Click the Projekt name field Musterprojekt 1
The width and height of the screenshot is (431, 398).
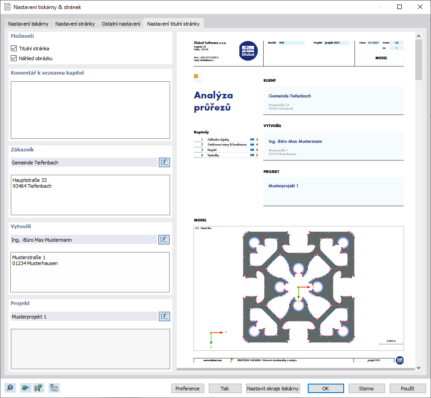(84, 317)
